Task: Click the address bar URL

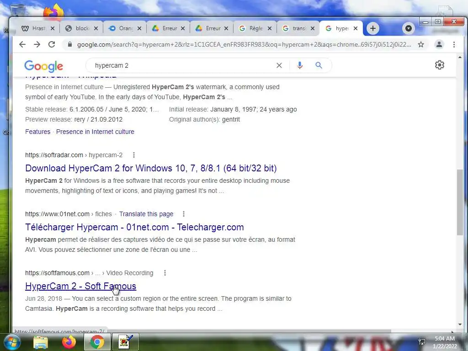Action: 244,44
